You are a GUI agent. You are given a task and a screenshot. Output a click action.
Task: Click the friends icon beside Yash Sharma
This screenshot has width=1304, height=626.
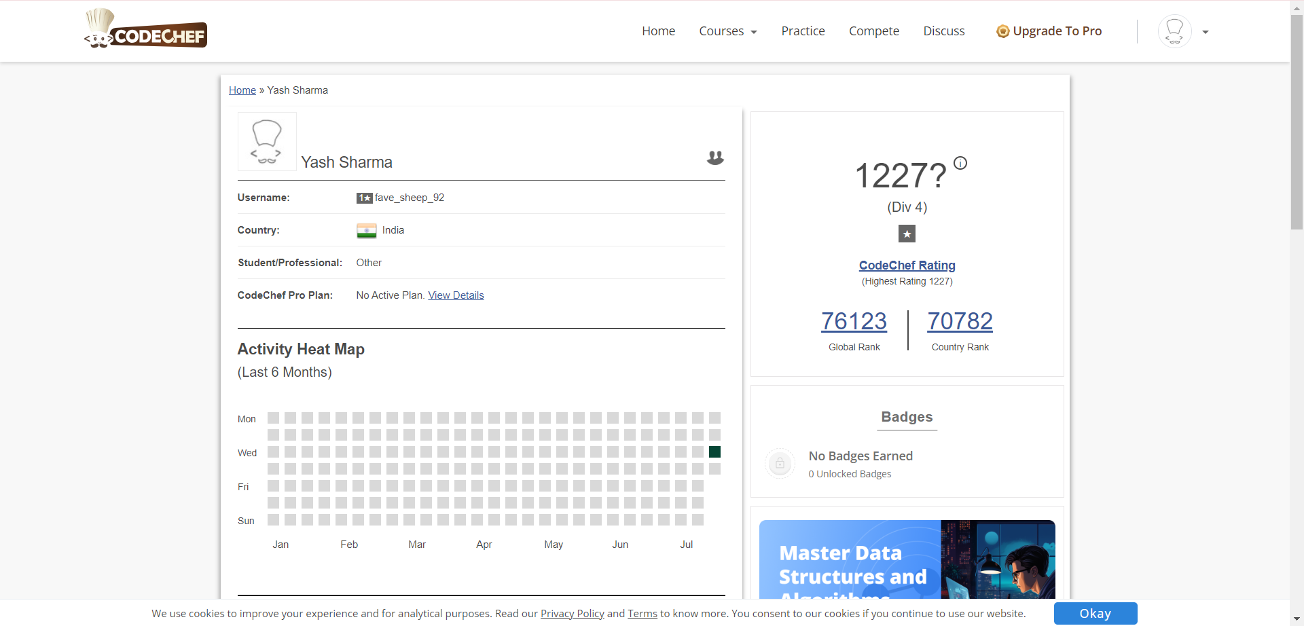(x=715, y=158)
